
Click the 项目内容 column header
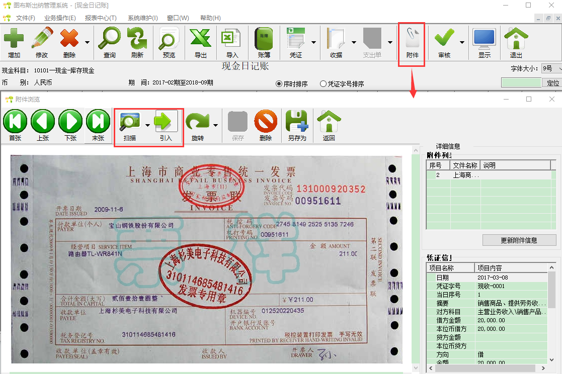(511, 268)
